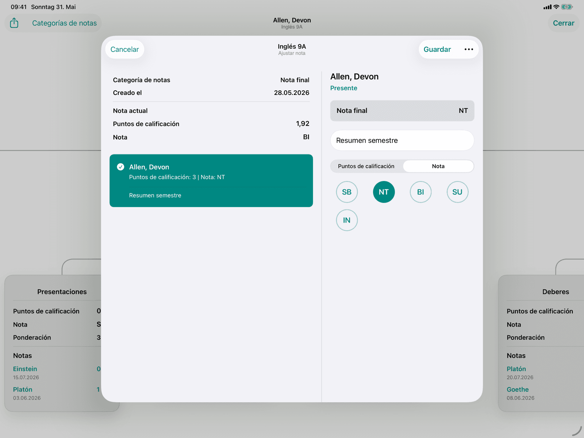Click the 09:41 clock in status bar
Viewport: 584px width, 438px height.
pyautogui.click(x=19, y=7)
